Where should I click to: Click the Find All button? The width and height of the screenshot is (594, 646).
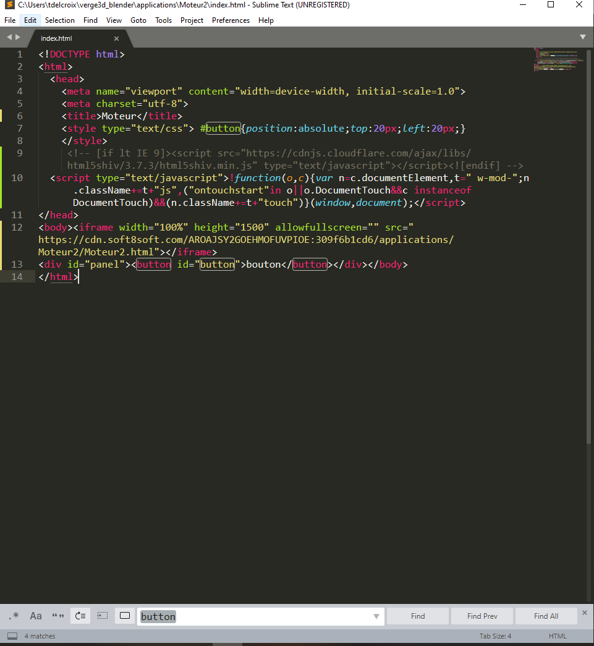click(546, 616)
